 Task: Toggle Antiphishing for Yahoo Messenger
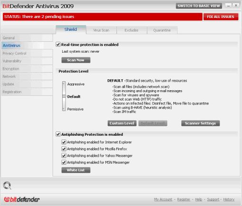64,156
